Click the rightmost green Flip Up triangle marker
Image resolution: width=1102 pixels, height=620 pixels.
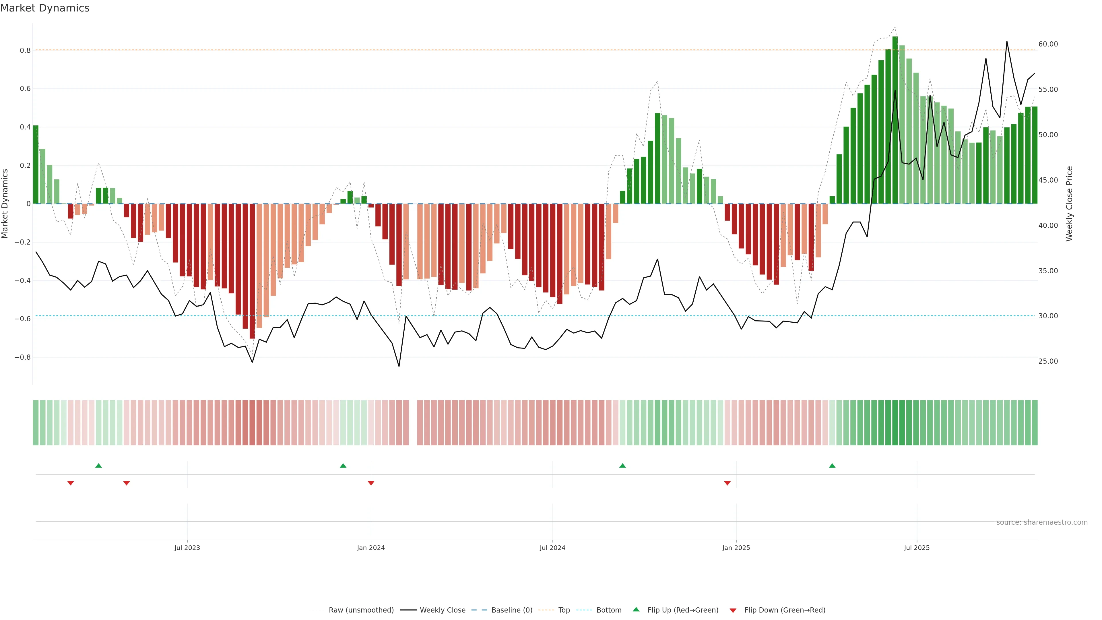point(832,466)
